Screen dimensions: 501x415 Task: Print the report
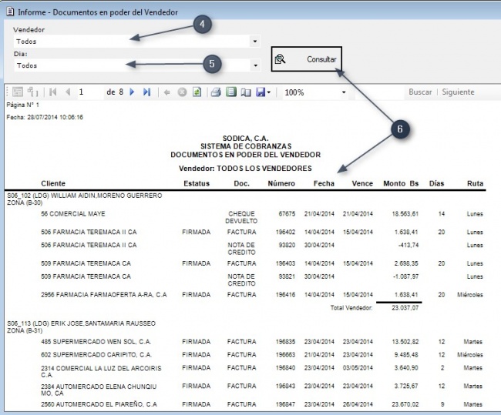[216, 92]
